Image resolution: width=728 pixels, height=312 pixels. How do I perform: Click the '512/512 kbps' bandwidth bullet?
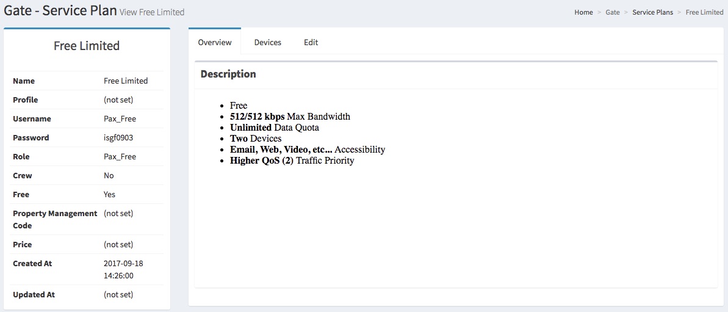(x=289, y=117)
